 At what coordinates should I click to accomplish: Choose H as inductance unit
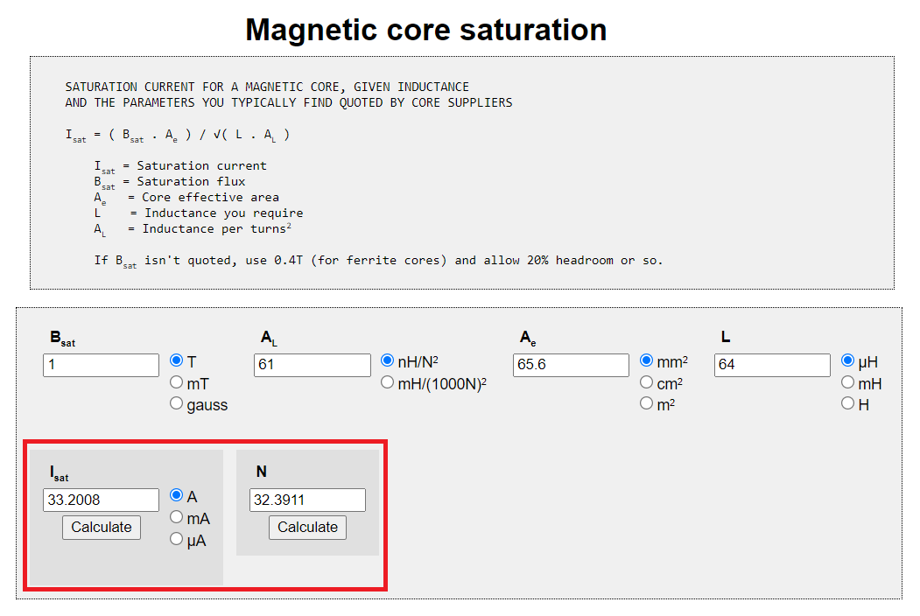[848, 403]
